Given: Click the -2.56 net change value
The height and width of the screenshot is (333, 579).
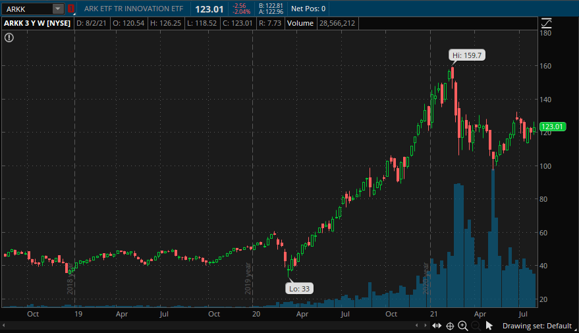Looking at the screenshot, I should pyautogui.click(x=240, y=6).
